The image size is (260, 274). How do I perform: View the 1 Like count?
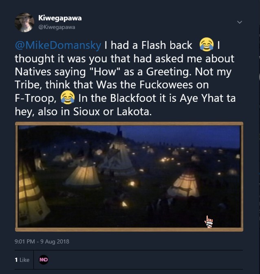point(22,260)
